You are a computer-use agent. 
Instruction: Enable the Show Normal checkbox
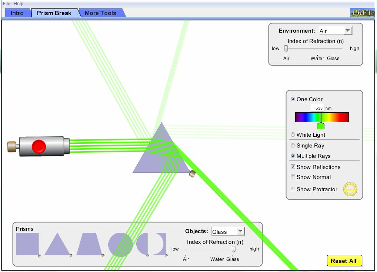tap(293, 177)
